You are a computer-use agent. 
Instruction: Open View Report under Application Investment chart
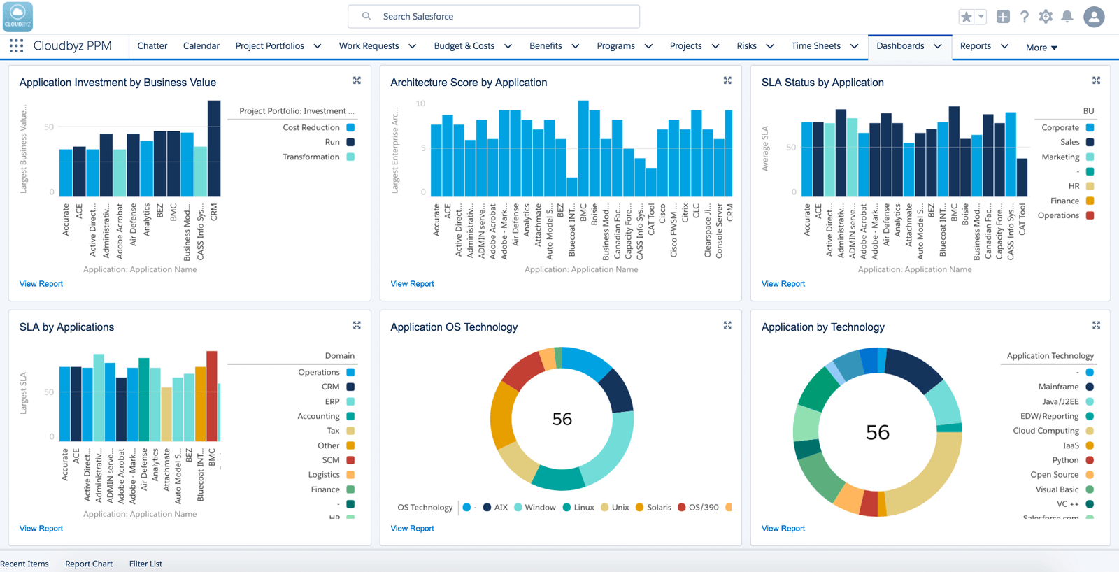[41, 284]
